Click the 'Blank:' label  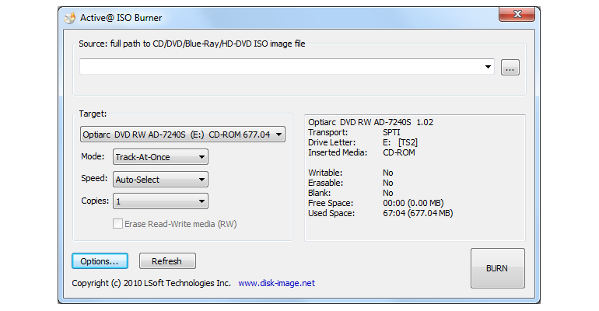coord(320,193)
